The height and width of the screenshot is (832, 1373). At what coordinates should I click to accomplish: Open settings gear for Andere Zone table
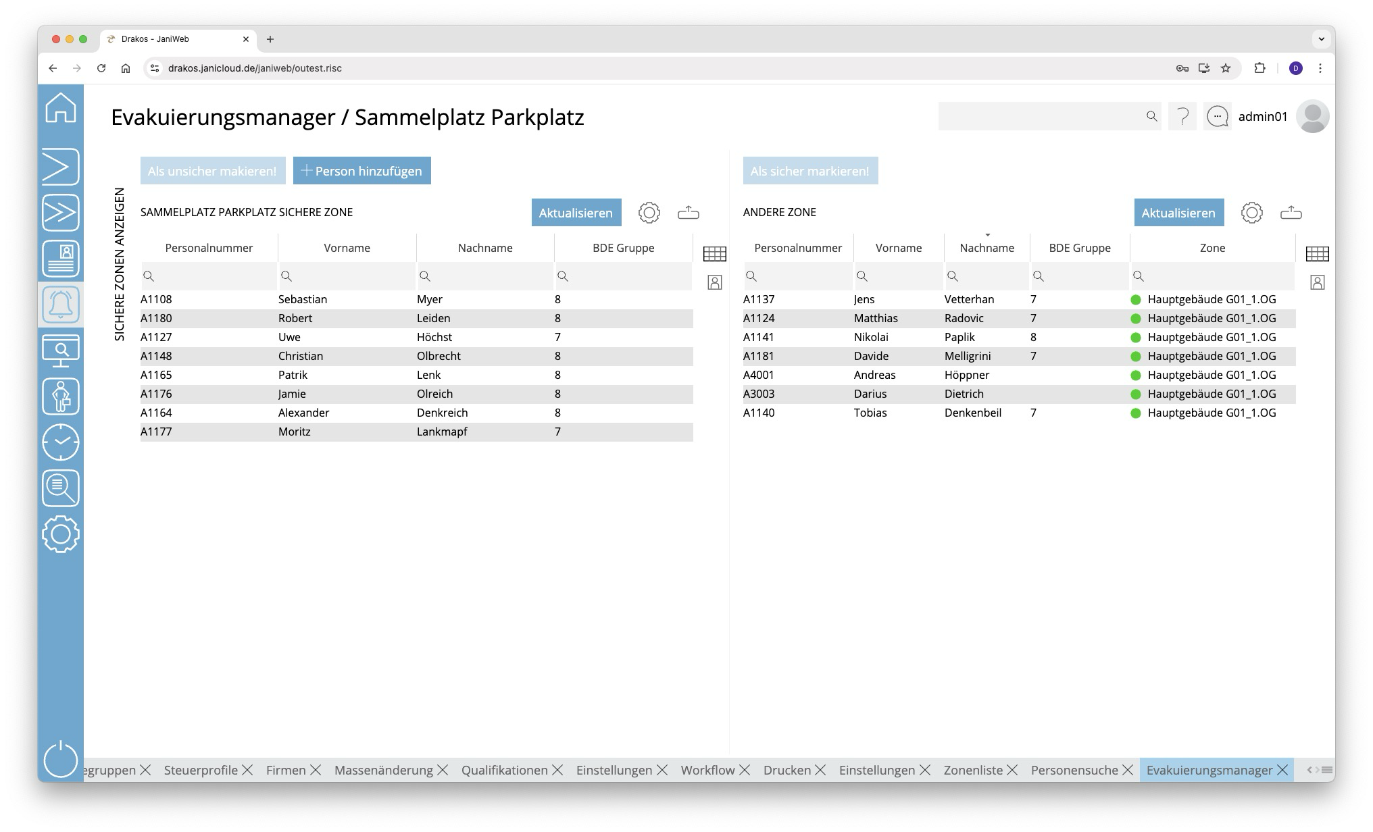(1251, 213)
